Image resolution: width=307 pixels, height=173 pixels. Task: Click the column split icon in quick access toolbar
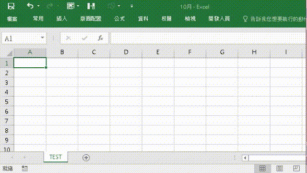coord(91,6)
